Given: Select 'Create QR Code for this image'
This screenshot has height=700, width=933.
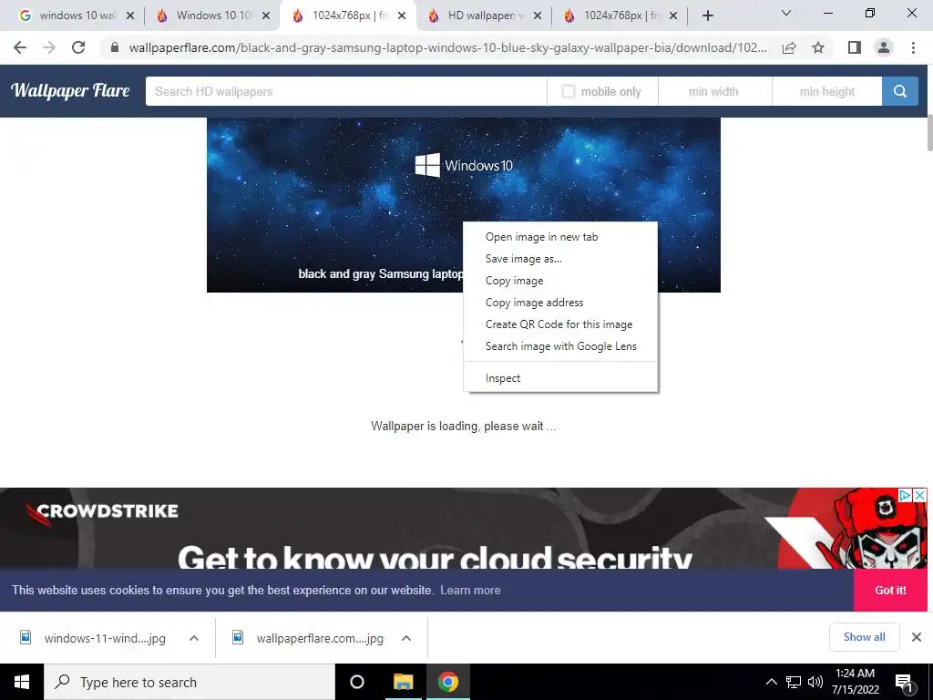Looking at the screenshot, I should 560,324.
